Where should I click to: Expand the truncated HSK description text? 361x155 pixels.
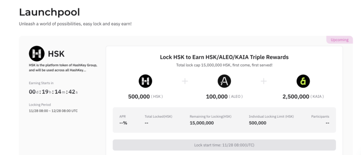click(63, 68)
